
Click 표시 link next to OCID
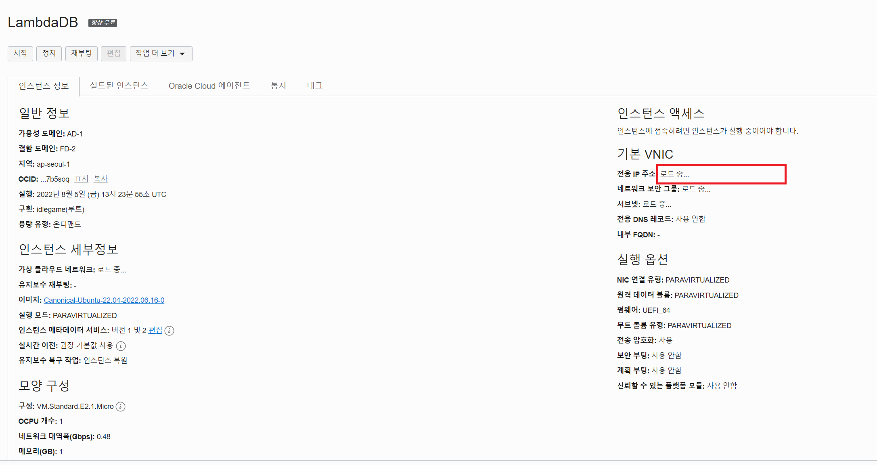[x=81, y=179]
